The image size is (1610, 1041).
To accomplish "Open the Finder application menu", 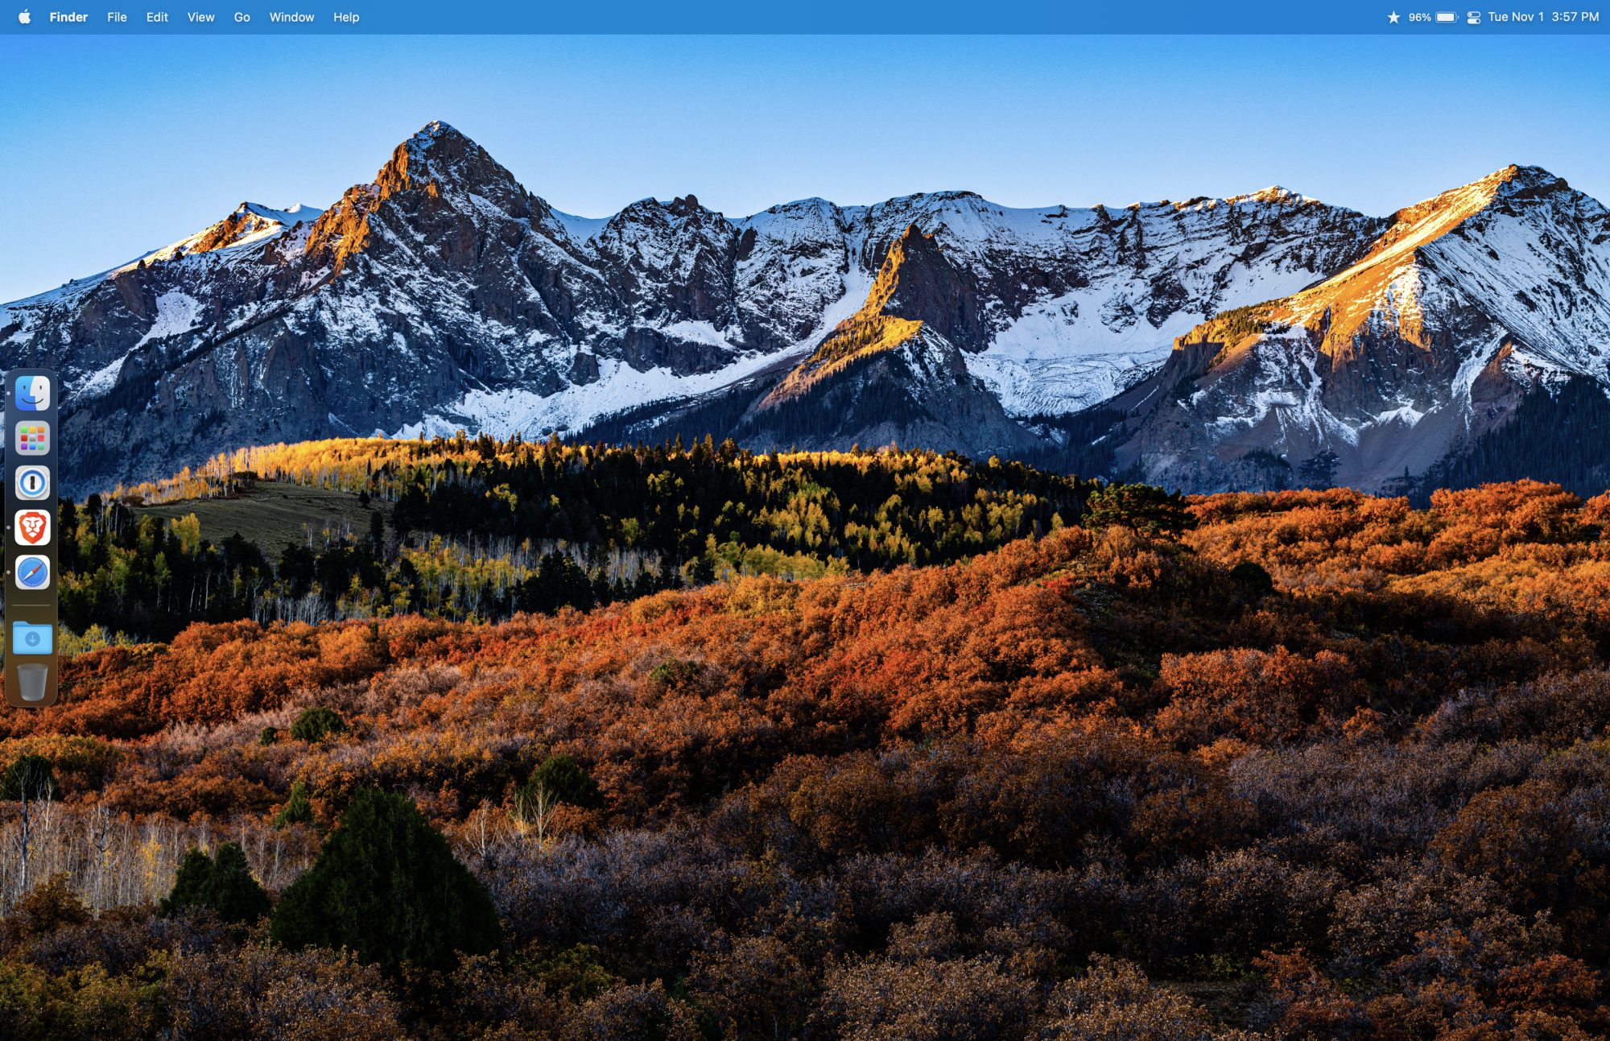I will pos(68,17).
